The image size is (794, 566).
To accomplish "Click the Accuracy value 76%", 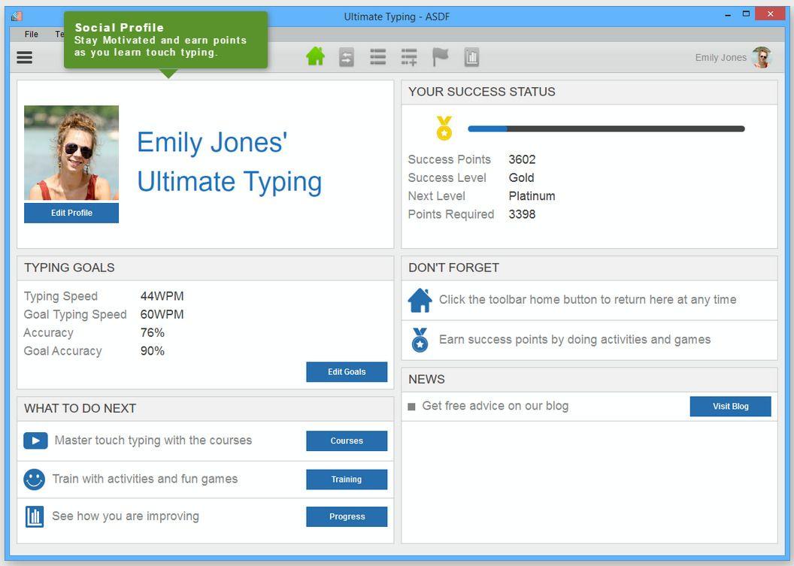I will [x=153, y=333].
